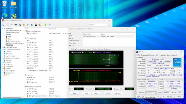Image resolution: width=186 pixels, height=104 pixels.
Task: Switch to the Memory tab in CPU-Z
Action: coord(152,55)
